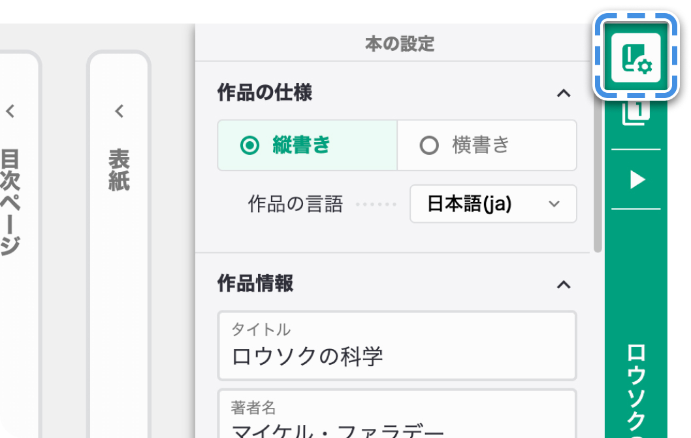The height and width of the screenshot is (438, 691).
Task: Open the book settings icon
Action: click(636, 58)
